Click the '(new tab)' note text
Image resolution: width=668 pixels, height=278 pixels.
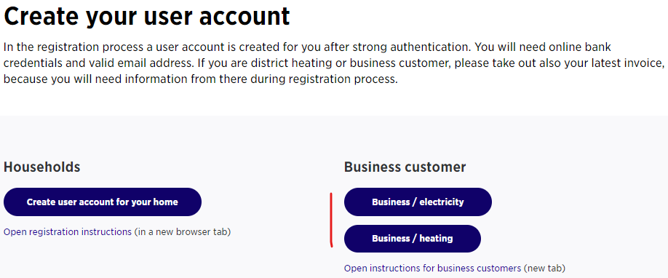coord(544,269)
